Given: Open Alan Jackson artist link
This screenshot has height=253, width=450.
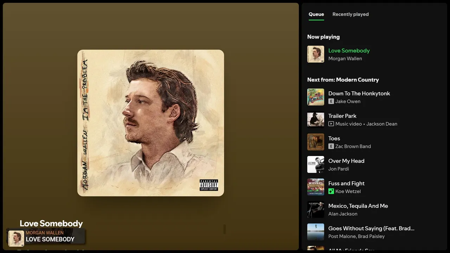Looking at the screenshot, I should [x=343, y=214].
